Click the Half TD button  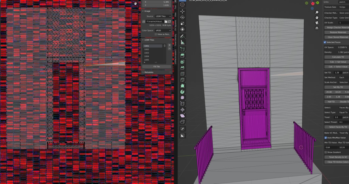click(331, 102)
